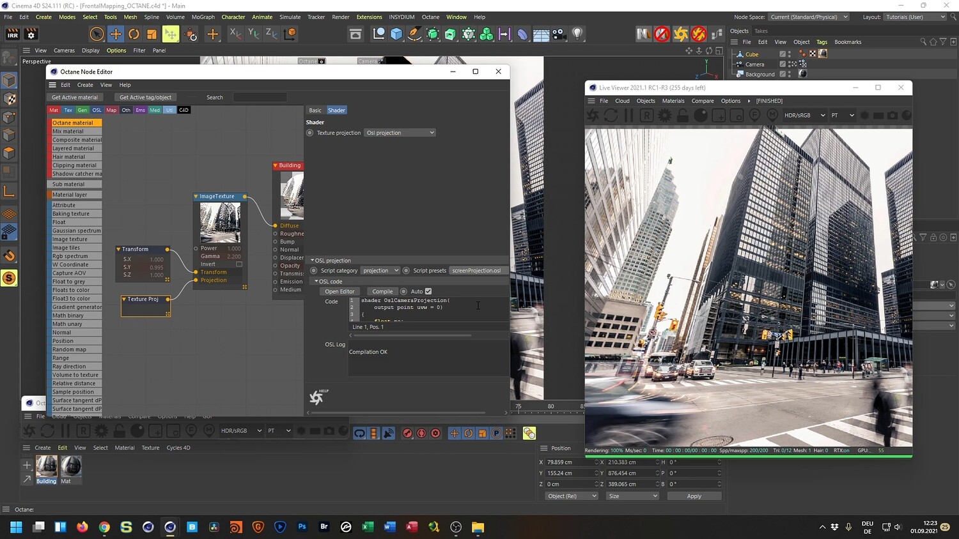Click the pick material M icon in Live Viewer
This screenshot has width=959, height=539.
(772, 116)
